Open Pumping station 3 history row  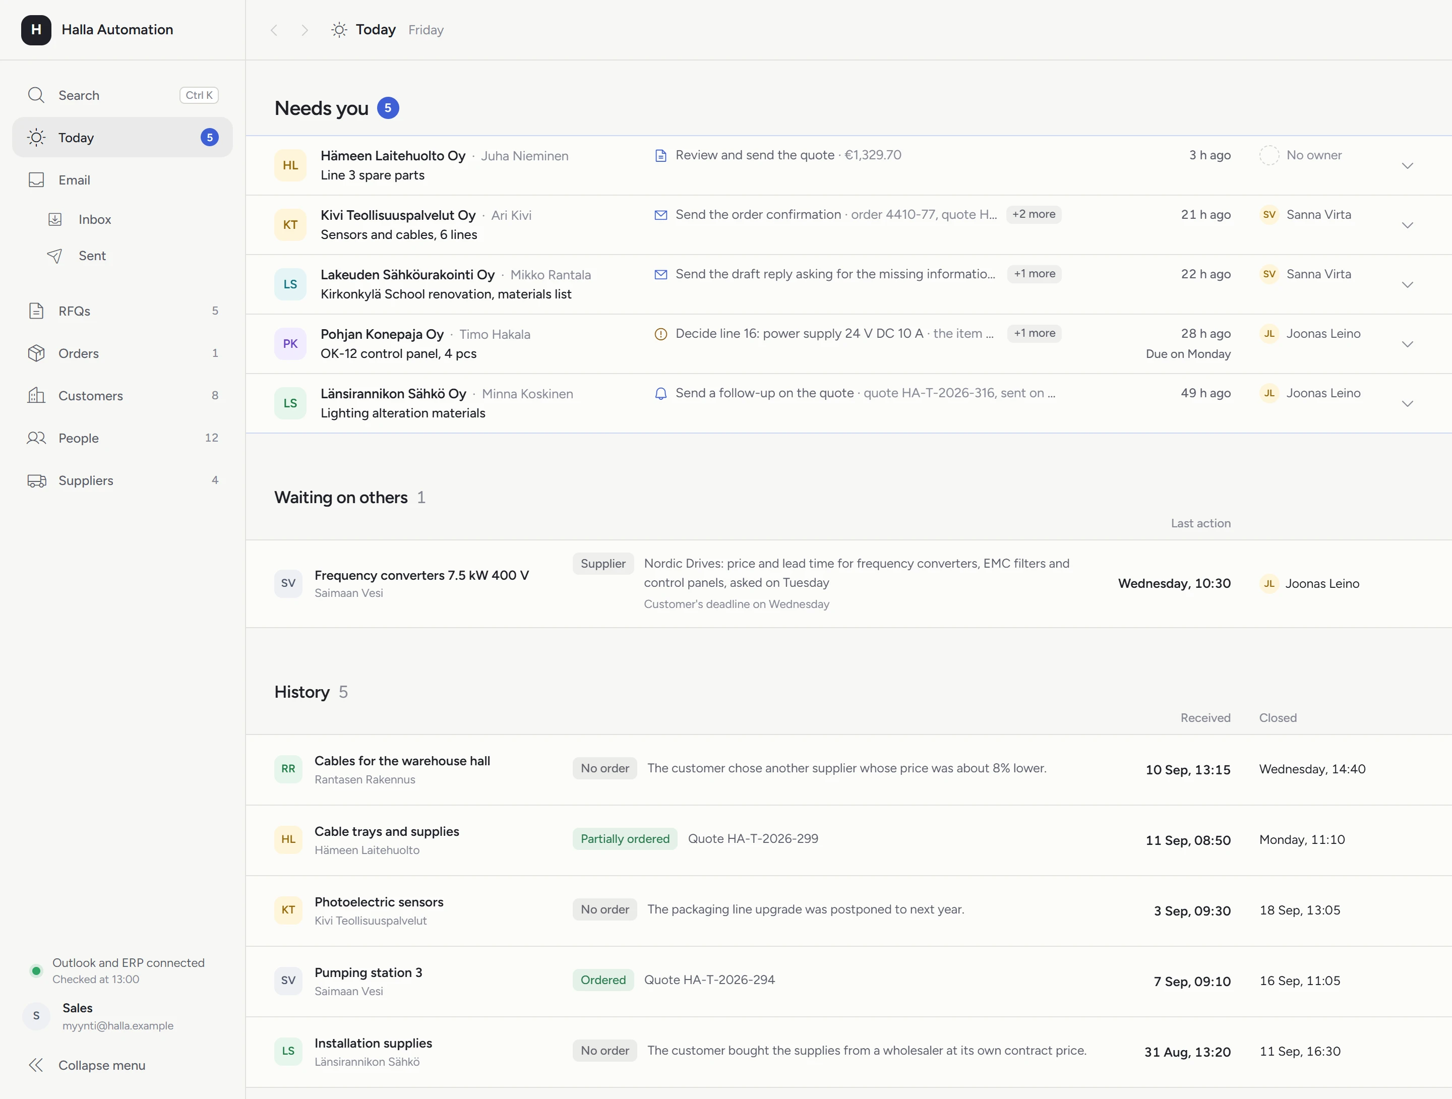coord(848,981)
